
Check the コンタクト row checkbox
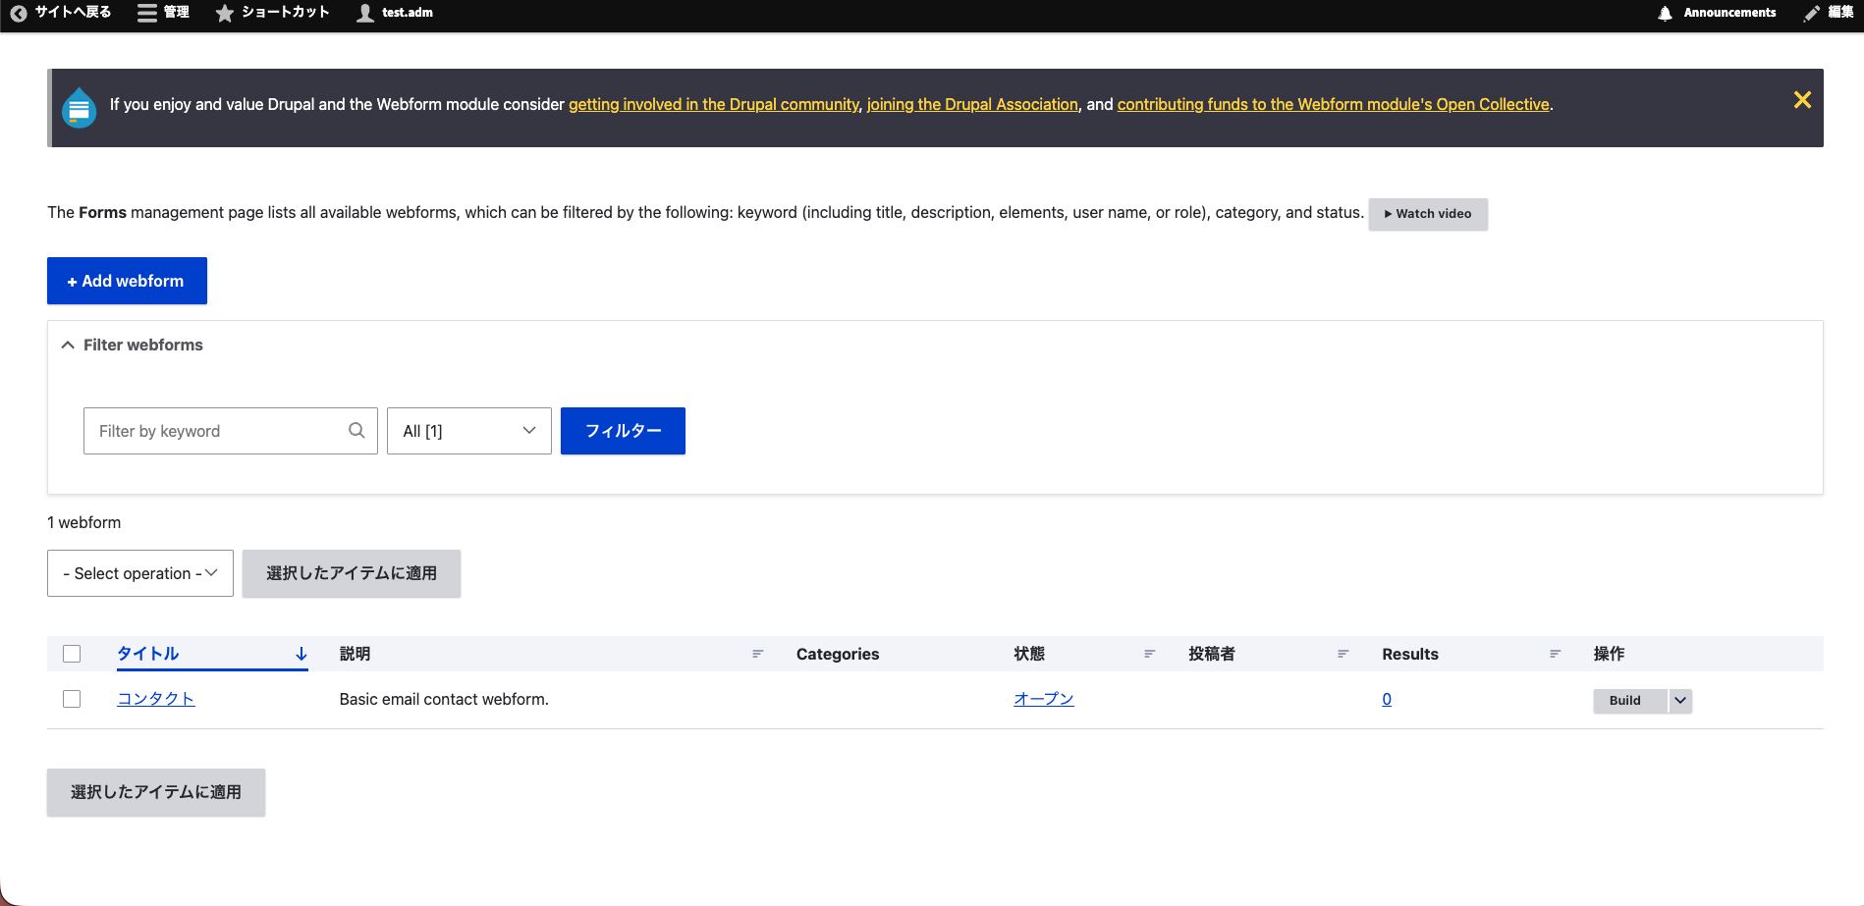tap(72, 699)
